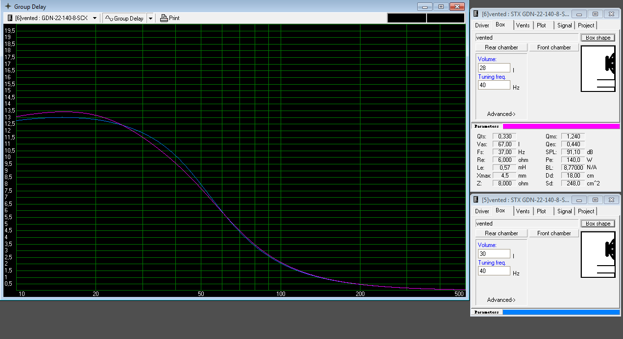Image resolution: width=623 pixels, height=339 pixels.
Task: Click the vented box type field in [6]vented
Action: click(527, 38)
